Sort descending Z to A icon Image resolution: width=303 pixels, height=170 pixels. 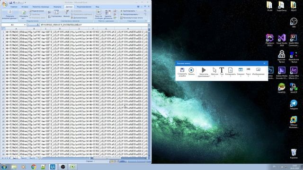pyautogui.click(x=49, y=17)
